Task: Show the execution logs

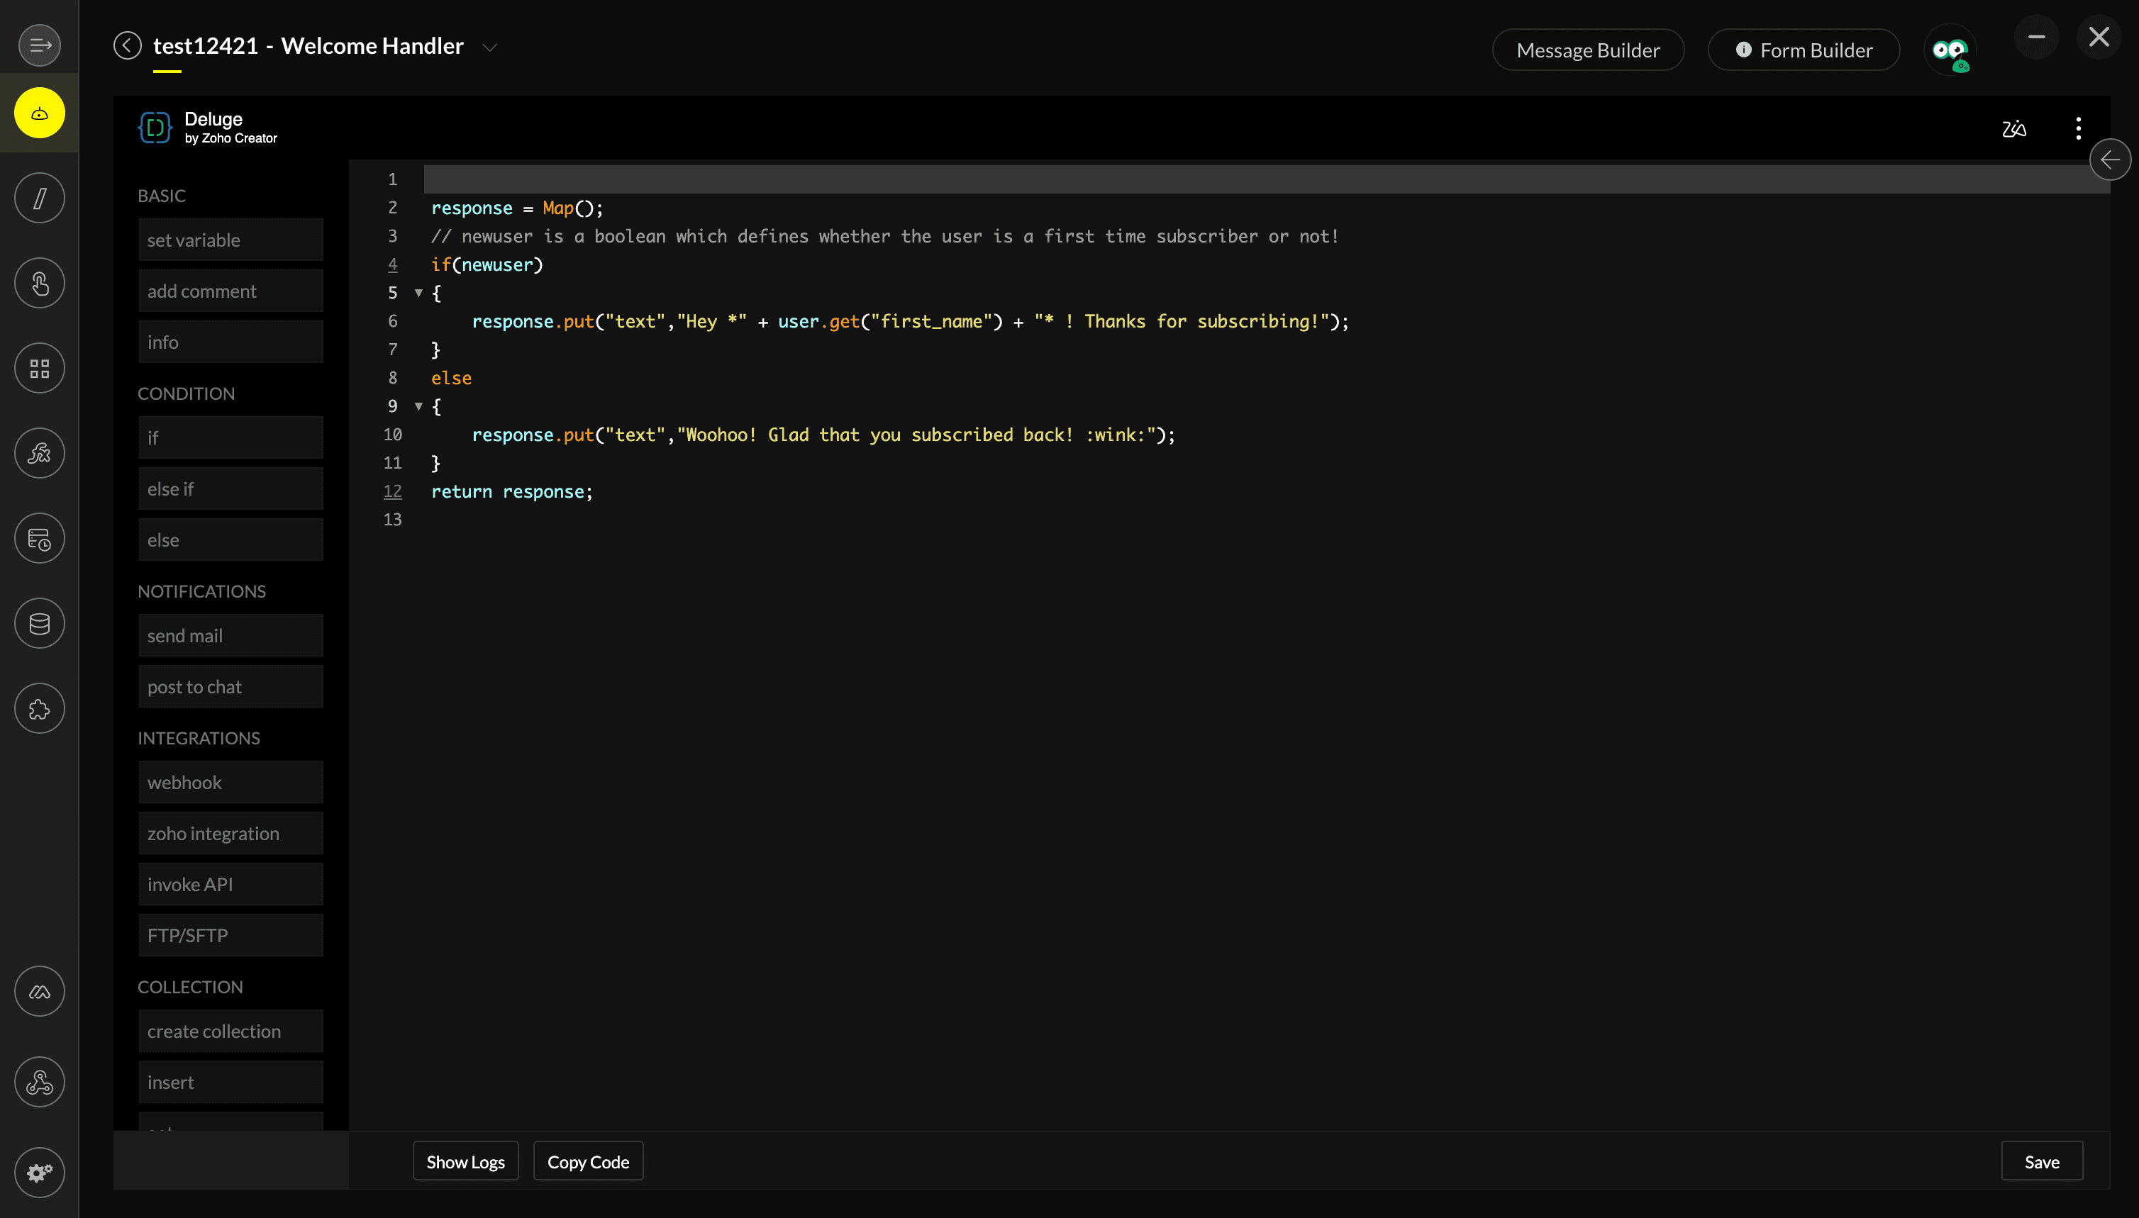Action: pyautogui.click(x=465, y=1161)
